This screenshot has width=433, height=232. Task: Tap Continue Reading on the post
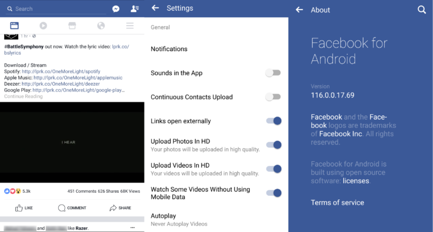[x=23, y=96]
